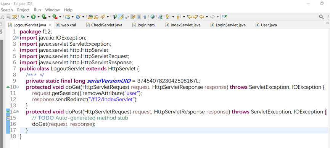Toggle Show Whitespace Characters pilcrow
330x148 pixels.
(x=145, y=17)
